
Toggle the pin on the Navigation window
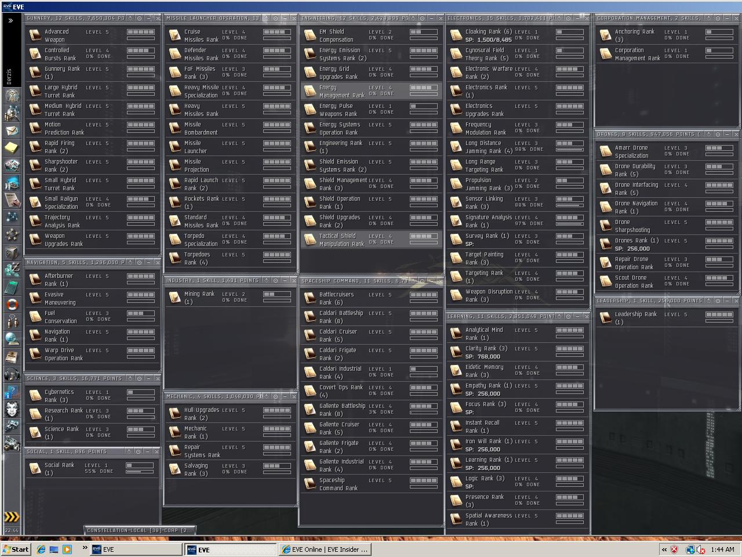tap(130, 262)
